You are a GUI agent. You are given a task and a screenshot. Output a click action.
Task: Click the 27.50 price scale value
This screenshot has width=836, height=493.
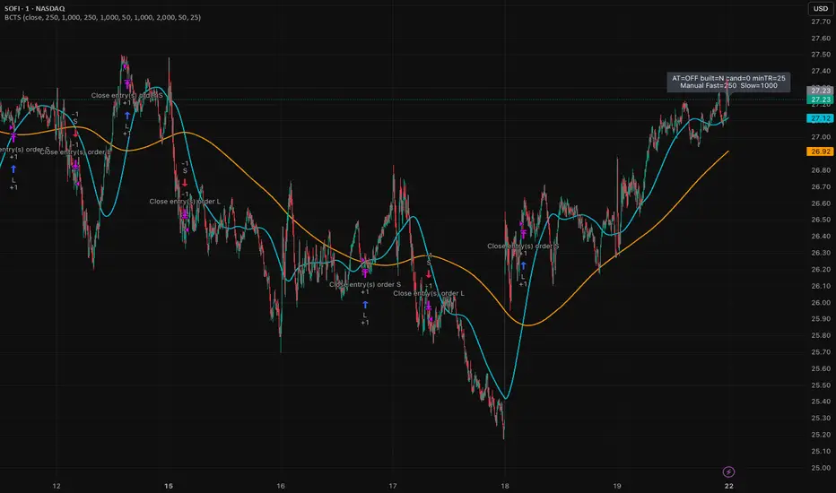pos(821,55)
